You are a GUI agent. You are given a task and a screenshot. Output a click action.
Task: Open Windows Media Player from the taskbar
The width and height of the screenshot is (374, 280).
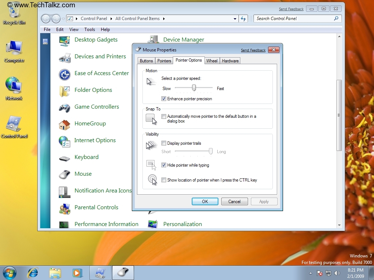click(x=77, y=273)
